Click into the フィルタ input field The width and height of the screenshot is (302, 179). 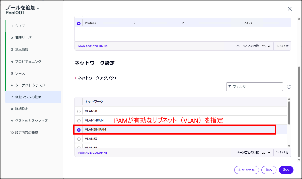[x=256, y=87]
